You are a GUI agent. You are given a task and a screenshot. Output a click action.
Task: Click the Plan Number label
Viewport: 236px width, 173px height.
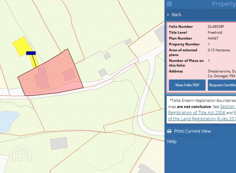(180, 38)
